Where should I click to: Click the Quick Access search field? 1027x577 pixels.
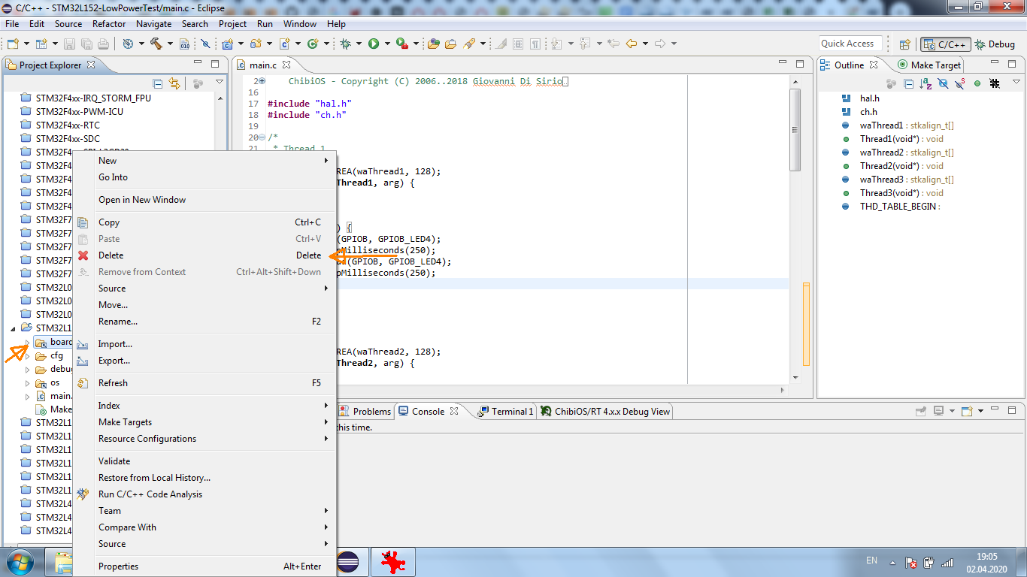point(850,44)
